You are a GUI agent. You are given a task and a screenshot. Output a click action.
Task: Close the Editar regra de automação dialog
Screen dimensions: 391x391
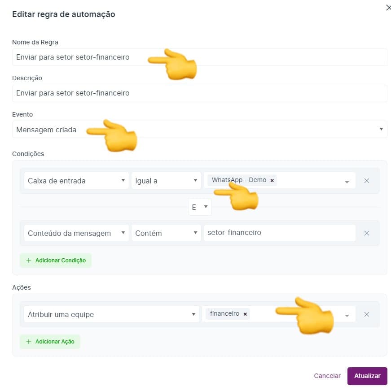pos(388,8)
